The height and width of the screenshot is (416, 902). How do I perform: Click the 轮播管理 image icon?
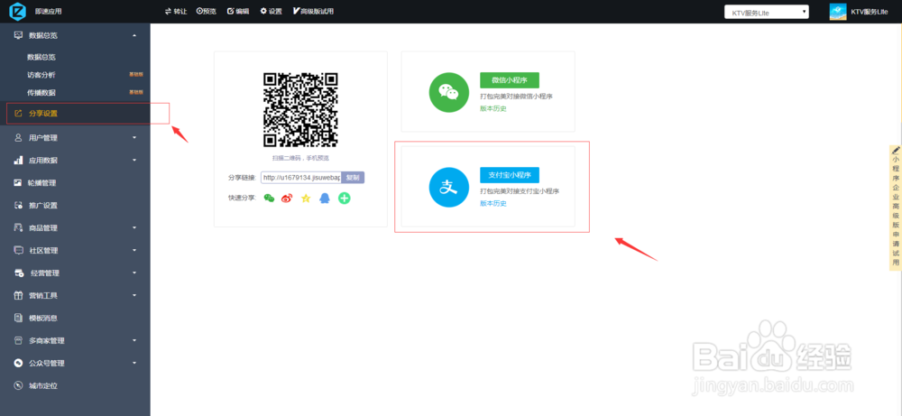tap(18, 183)
